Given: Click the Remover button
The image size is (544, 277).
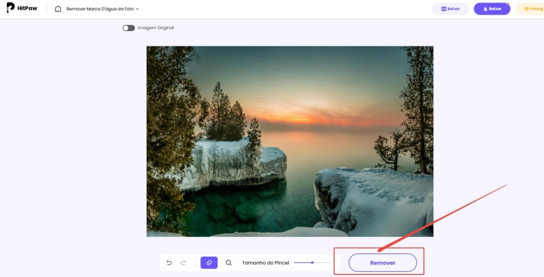Looking at the screenshot, I should pos(382,263).
